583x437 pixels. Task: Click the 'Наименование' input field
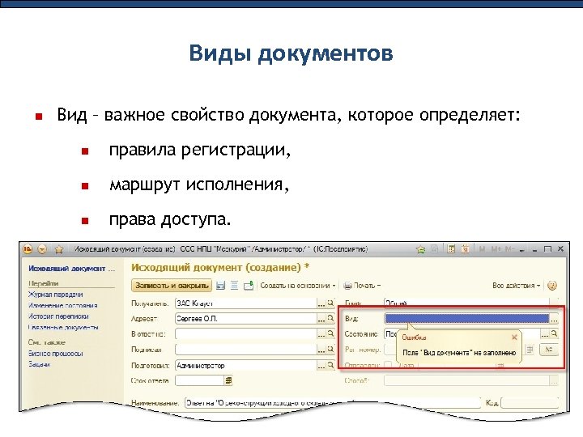pos(333,403)
